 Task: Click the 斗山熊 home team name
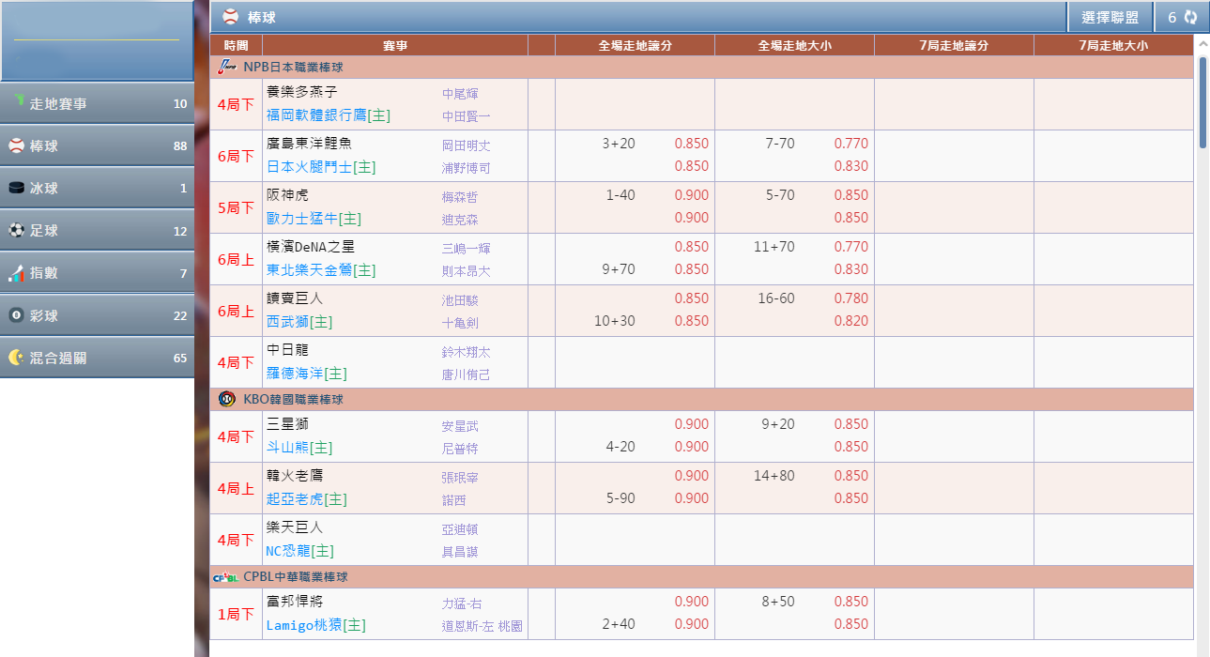pos(299,447)
